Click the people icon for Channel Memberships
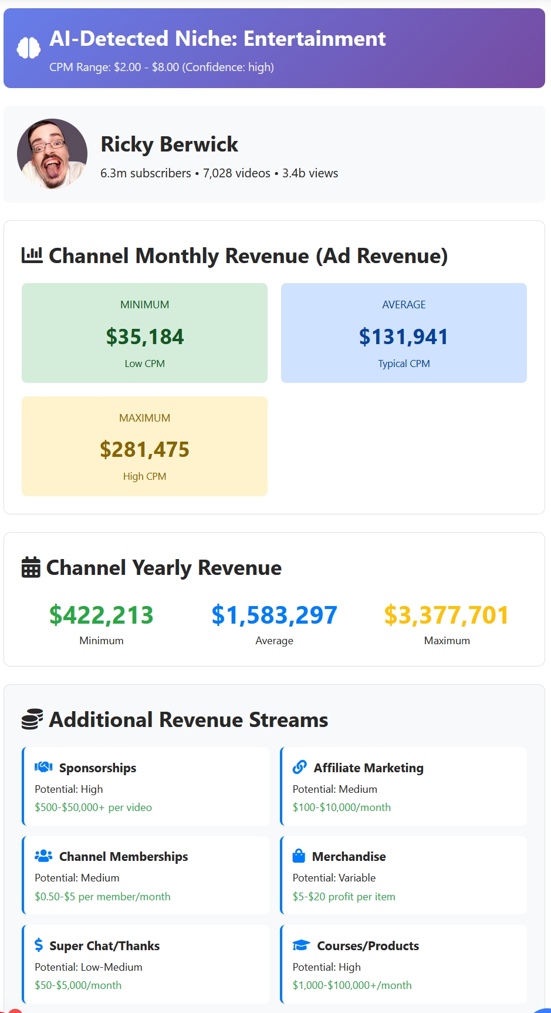The image size is (551, 1013). 43,856
